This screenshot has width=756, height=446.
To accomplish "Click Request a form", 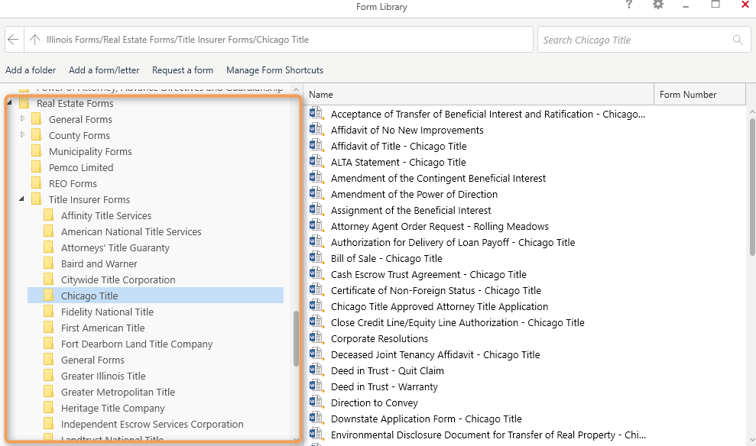I will [x=183, y=70].
